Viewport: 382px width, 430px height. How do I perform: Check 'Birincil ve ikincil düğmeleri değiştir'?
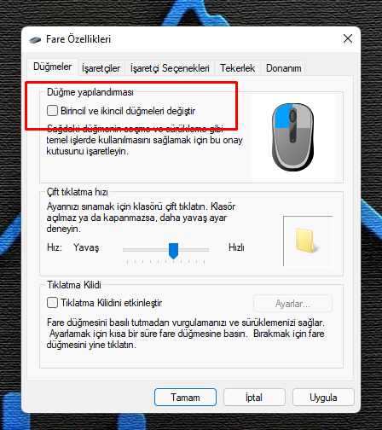tap(52, 110)
